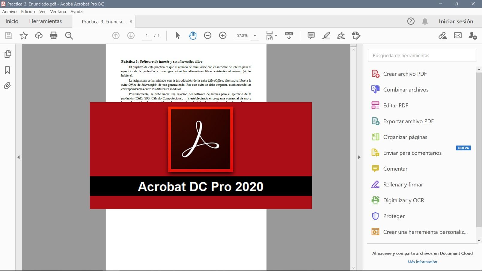Open the Archivo menu

[x=10, y=11]
